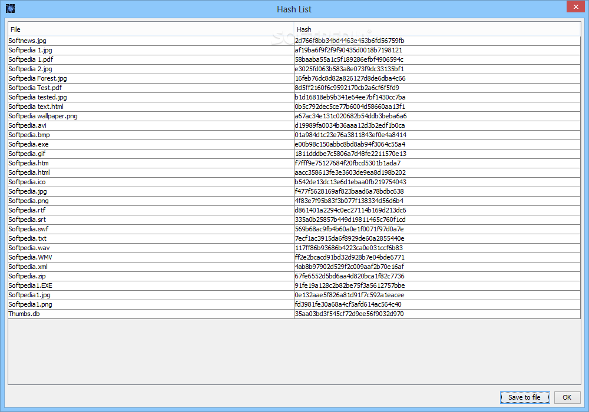The width and height of the screenshot is (589, 412).
Task: Click hash 35aa03bd3f545cf72d9ee56f9032d970
Action: point(349,314)
